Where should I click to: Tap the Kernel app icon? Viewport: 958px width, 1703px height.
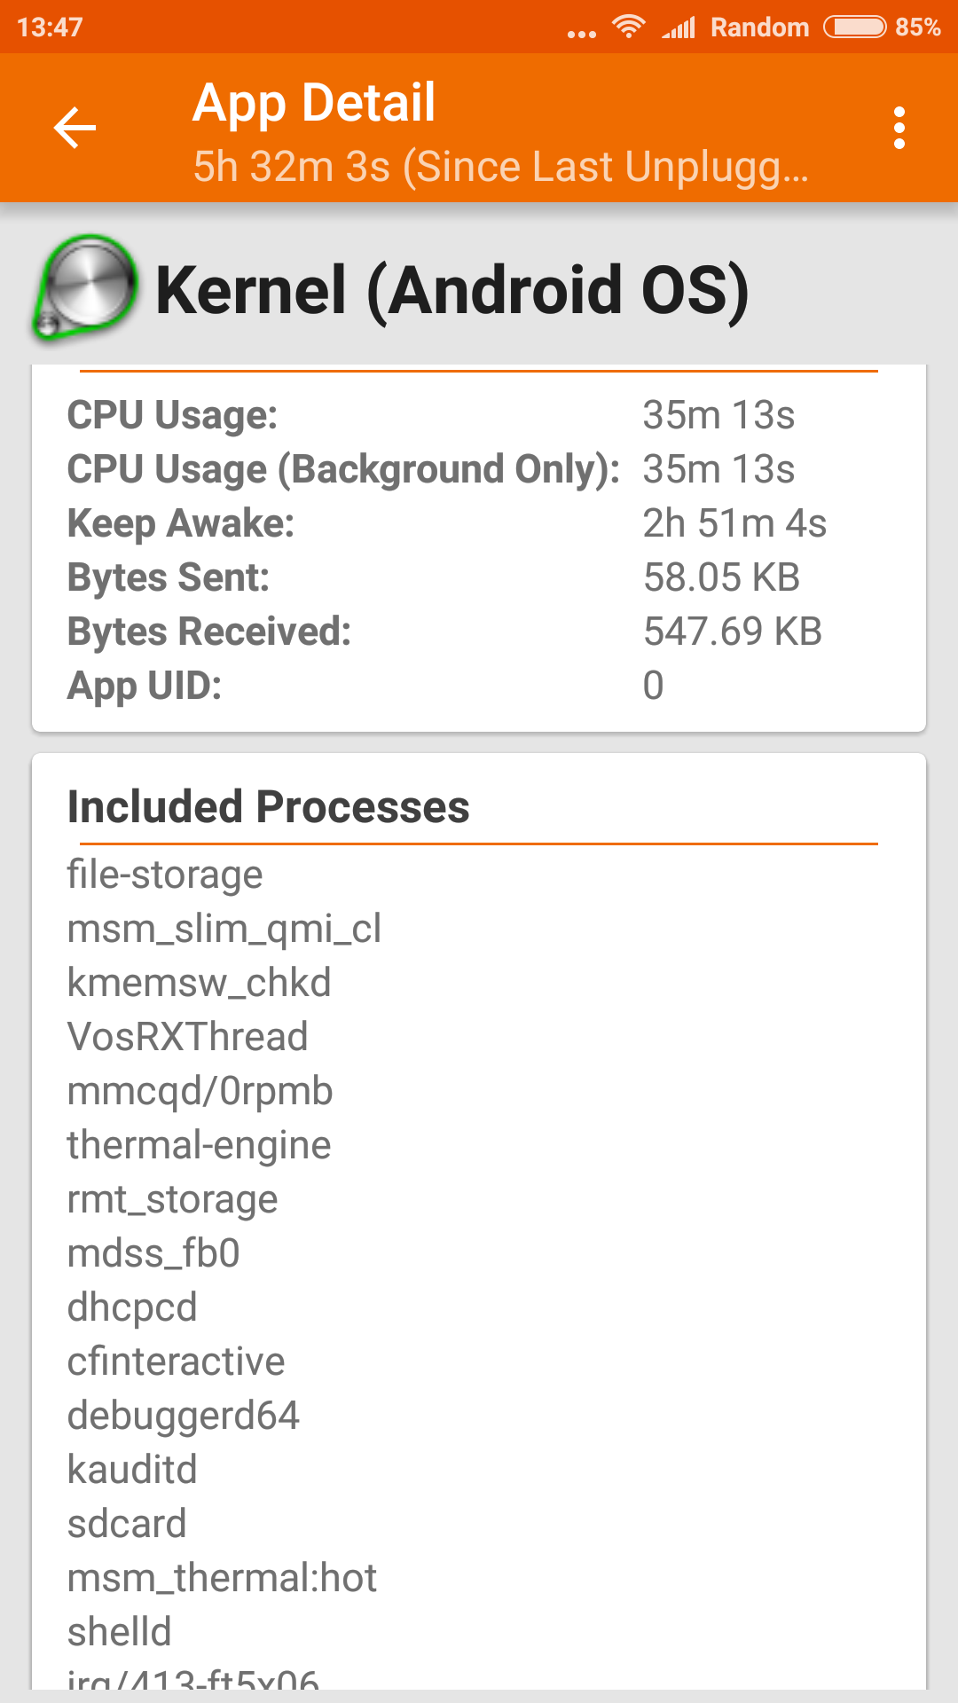tap(85, 287)
